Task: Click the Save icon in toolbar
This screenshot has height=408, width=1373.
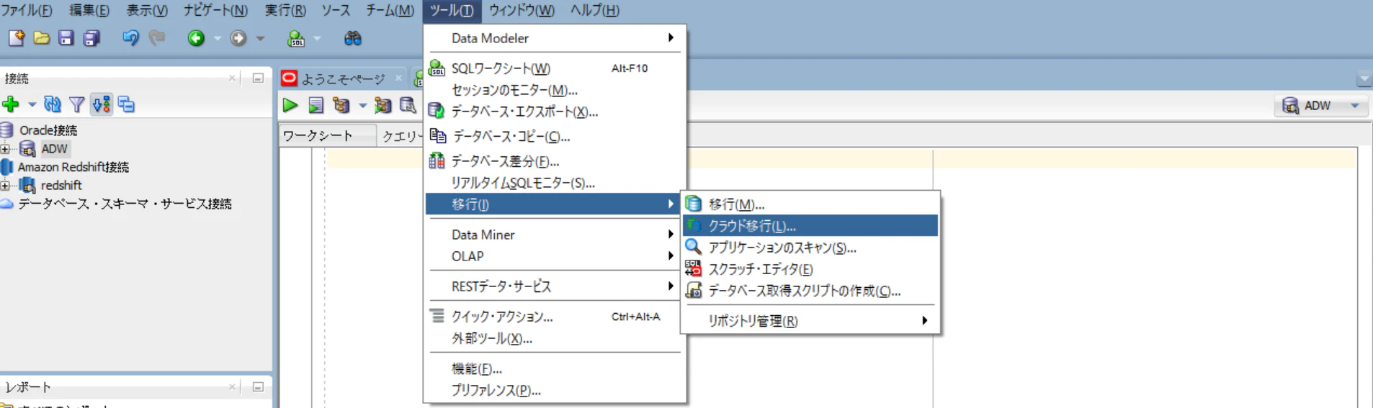Action: 66,38
